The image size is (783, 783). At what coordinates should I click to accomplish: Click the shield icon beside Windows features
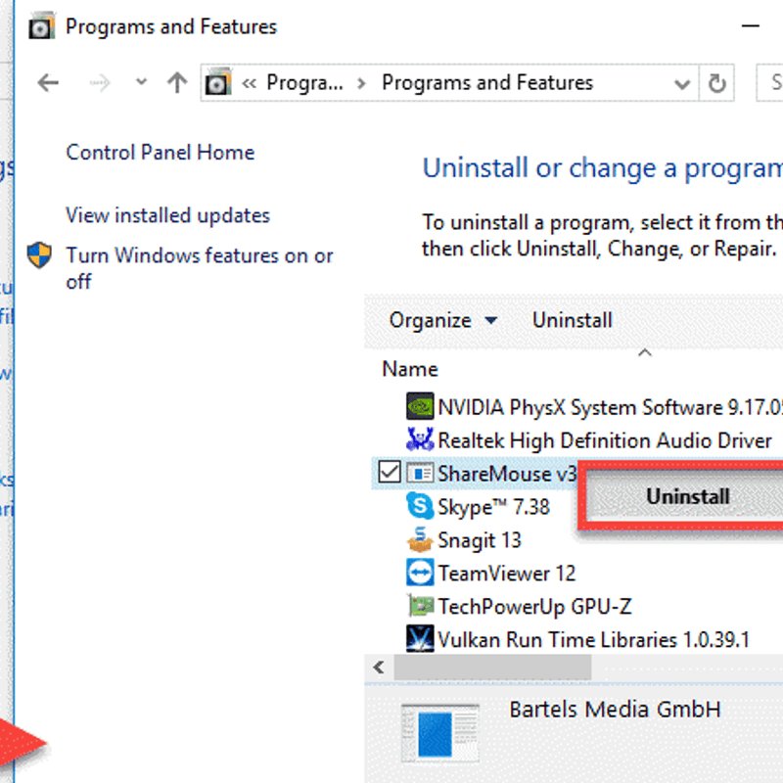point(39,255)
